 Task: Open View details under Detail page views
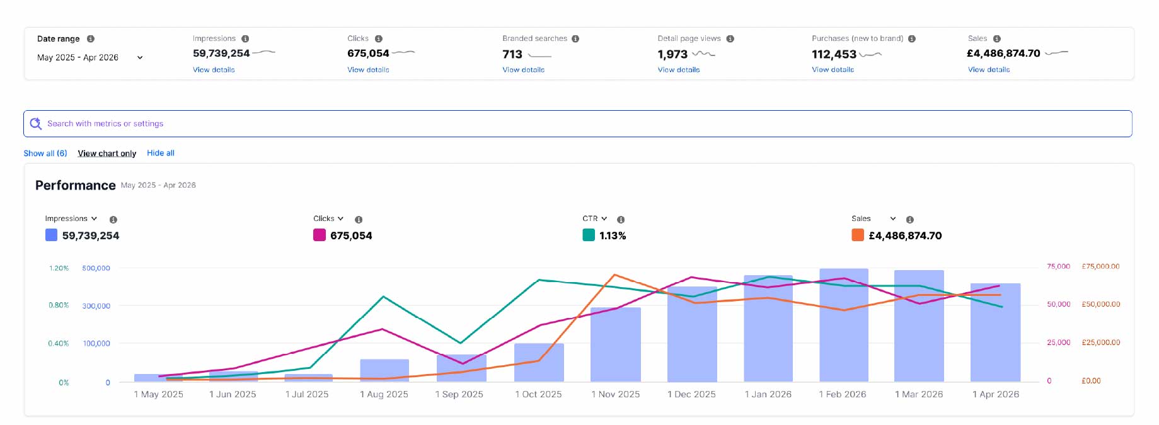tap(679, 70)
